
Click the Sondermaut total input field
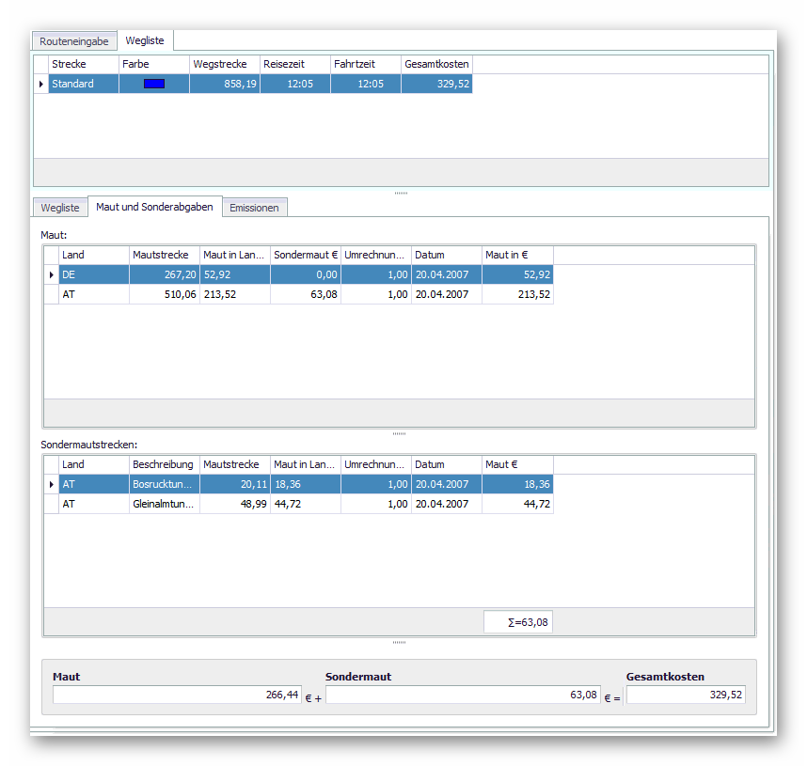tap(462, 695)
